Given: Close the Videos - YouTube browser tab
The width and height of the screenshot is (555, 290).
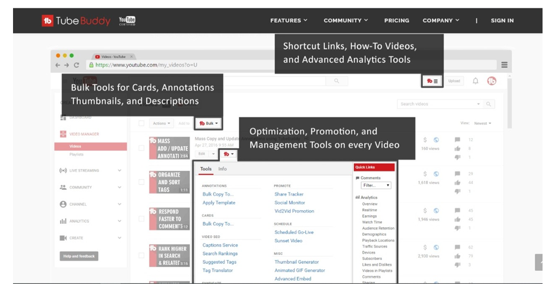Looking at the screenshot, I should (x=131, y=57).
